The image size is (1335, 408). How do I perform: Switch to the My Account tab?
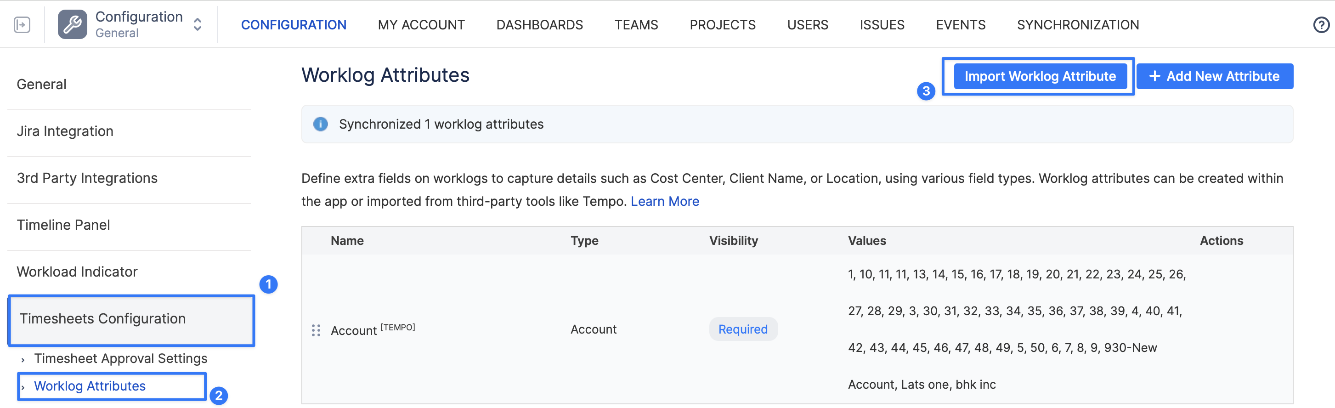tap(421, 24)
